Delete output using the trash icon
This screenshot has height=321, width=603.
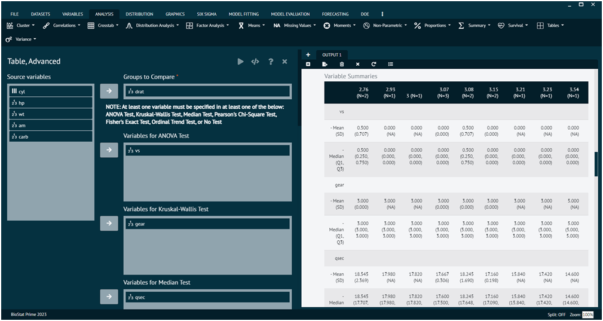coord(341,64)
